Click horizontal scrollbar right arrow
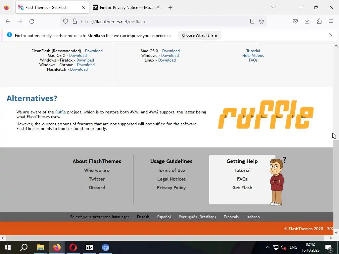339x254 pixels. tap(331, 238)
